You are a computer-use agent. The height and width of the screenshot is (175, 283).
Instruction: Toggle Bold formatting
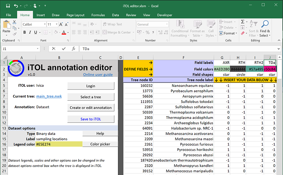(x=24, y=32)
